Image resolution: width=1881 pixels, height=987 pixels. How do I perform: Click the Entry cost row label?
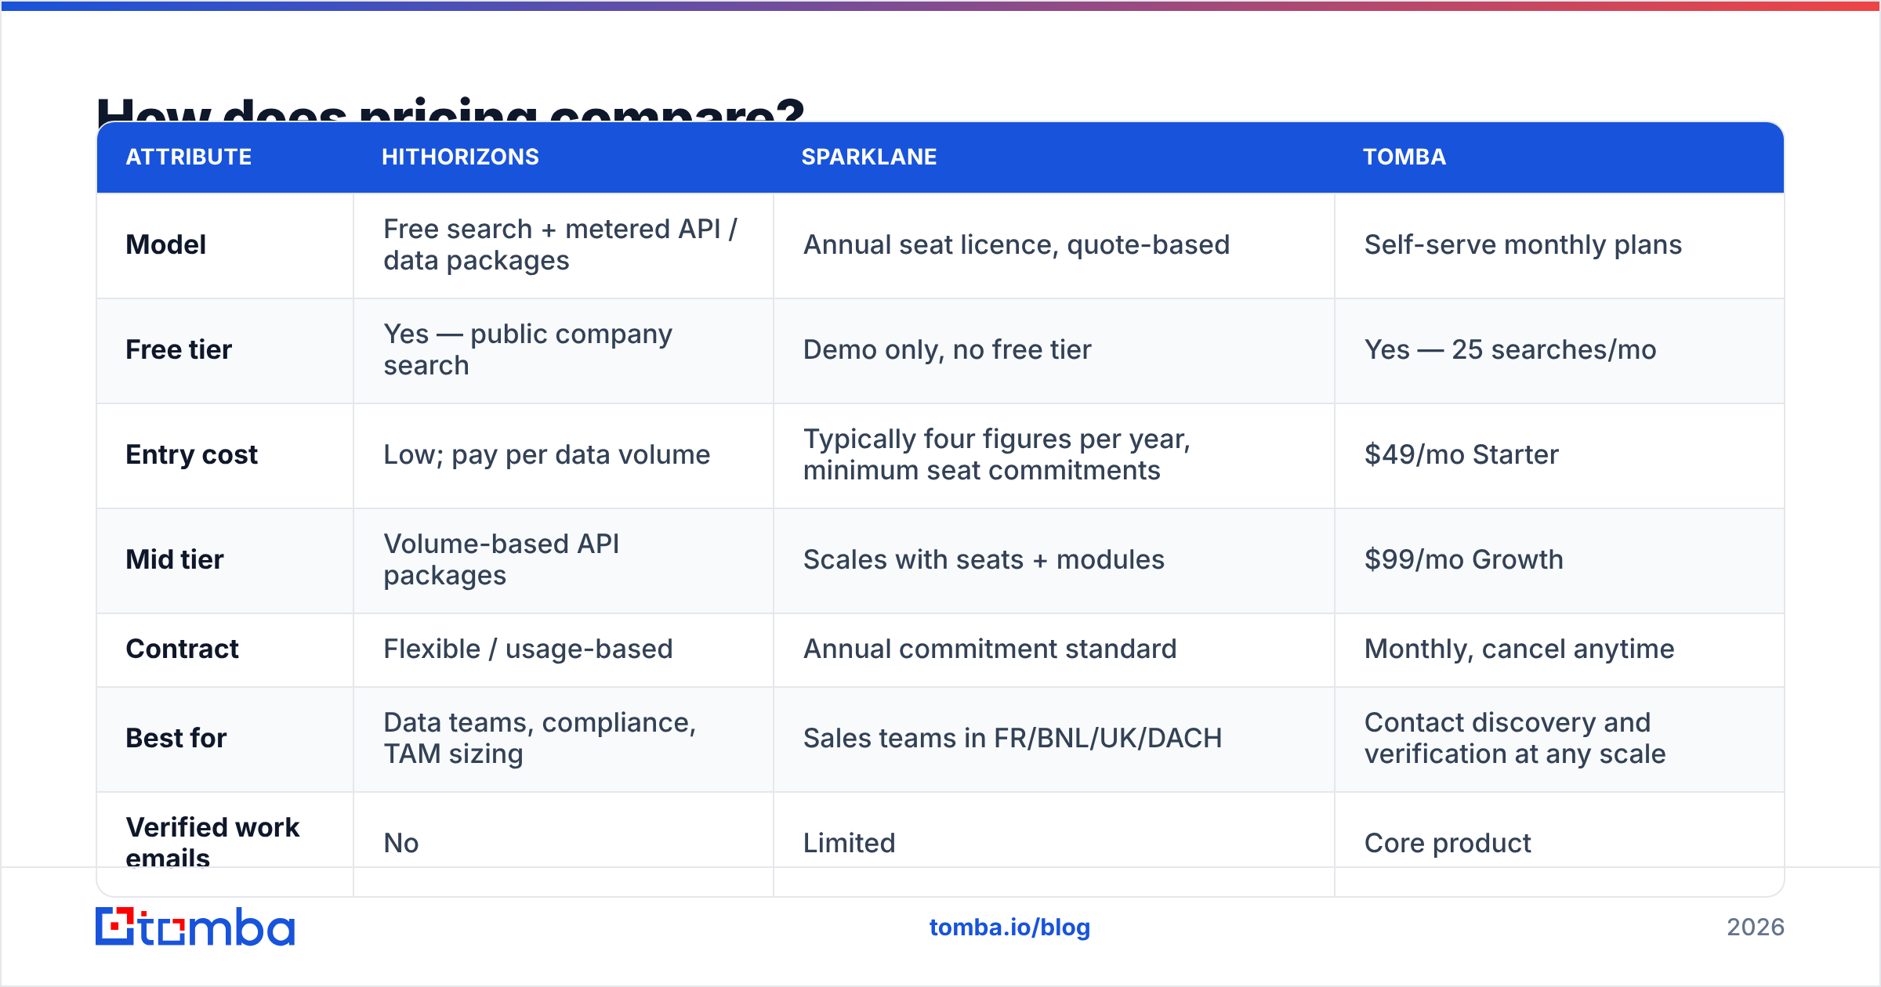[191, 454]
